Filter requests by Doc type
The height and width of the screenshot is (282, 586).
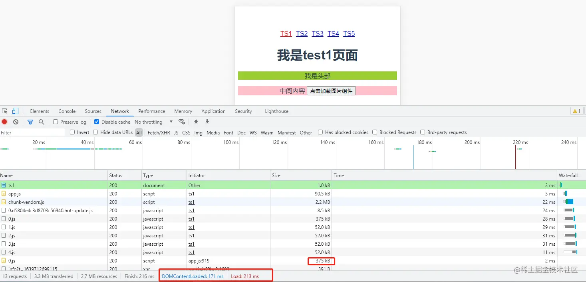(241, 132)
